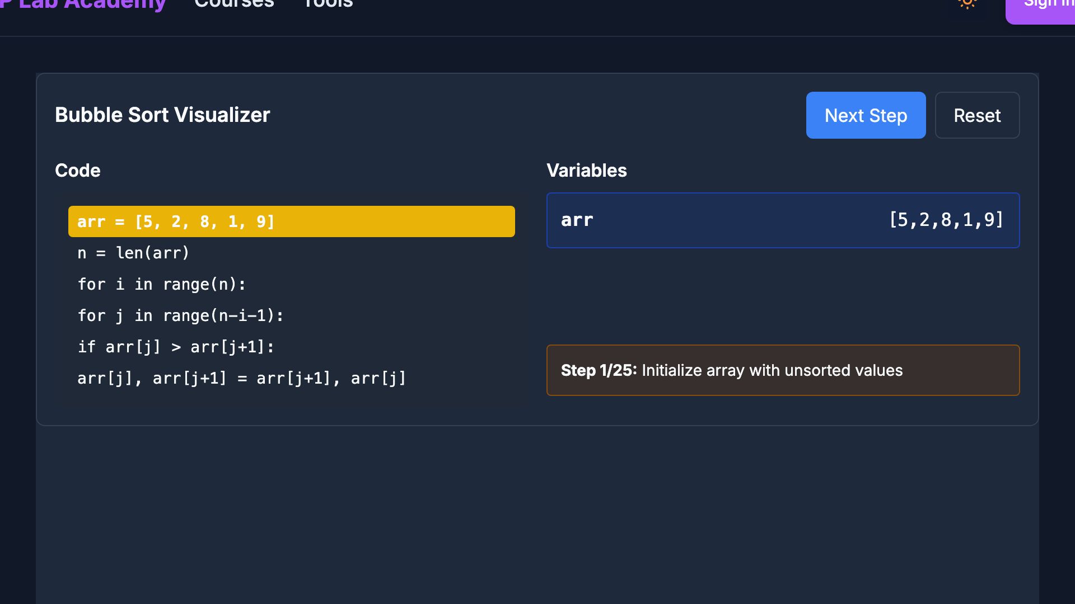Go to the Lab Academy home logo

pos(83,4)
